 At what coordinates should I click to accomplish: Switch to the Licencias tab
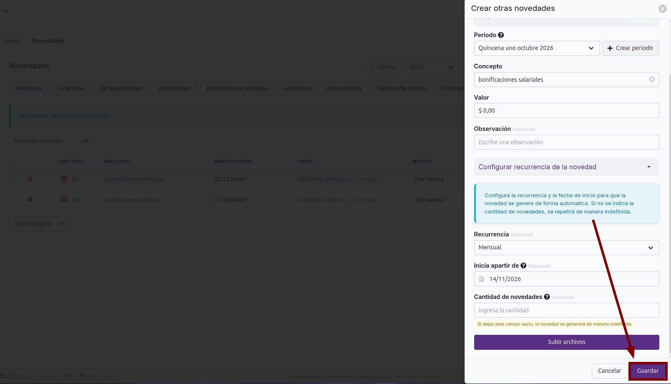(x=71, y=88)
